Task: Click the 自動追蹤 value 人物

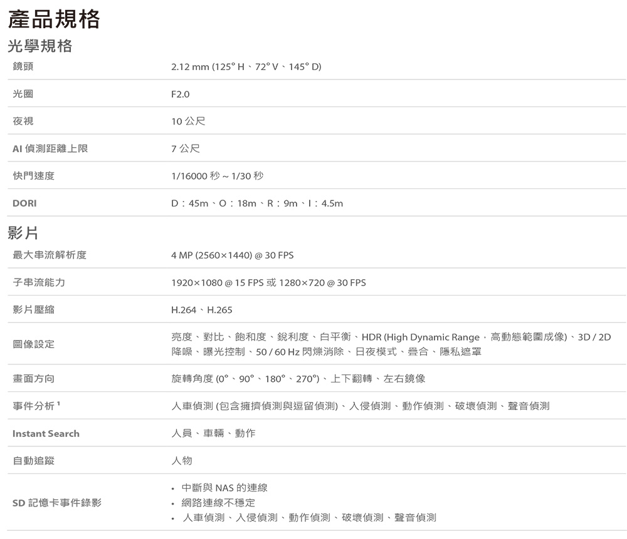Action: 182,460
